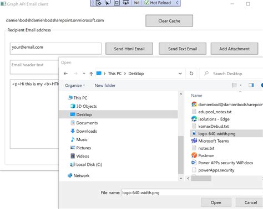
Task: Select notes.txt file
Action: pyautogui.click(x=203, y=148)
